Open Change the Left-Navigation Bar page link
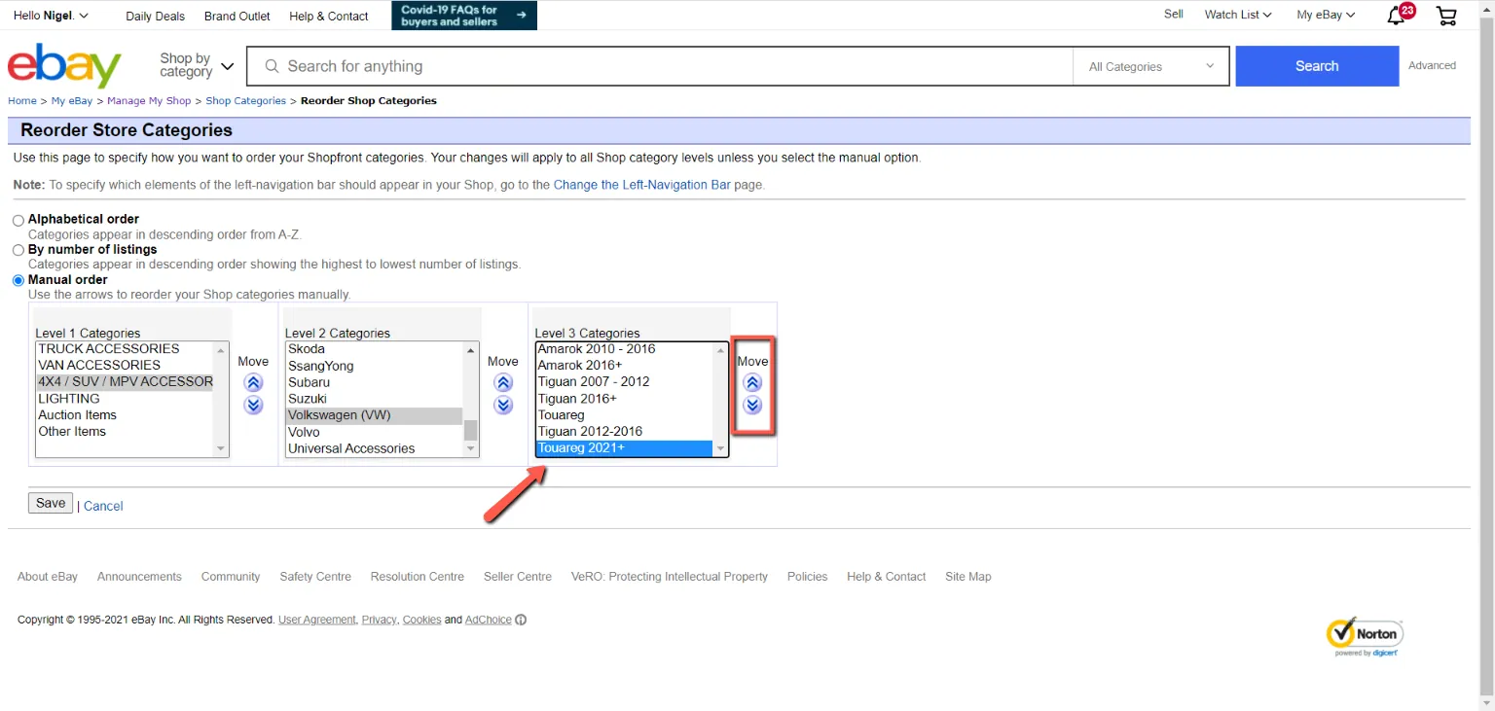The height and width of the screenshot is (711, 1495). point(641,185)
